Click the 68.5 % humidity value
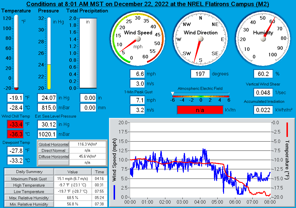This screenshot has width=296, height=208. pos(73,198)
